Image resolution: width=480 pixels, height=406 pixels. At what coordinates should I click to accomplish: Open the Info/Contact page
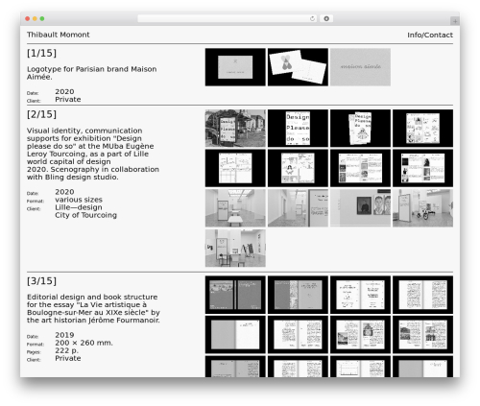pos(430,35)
